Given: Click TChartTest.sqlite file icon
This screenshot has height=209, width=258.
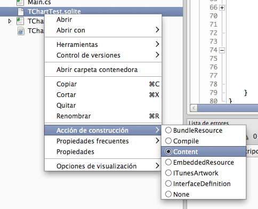Looking at the screenshot, I should (21, 12).
